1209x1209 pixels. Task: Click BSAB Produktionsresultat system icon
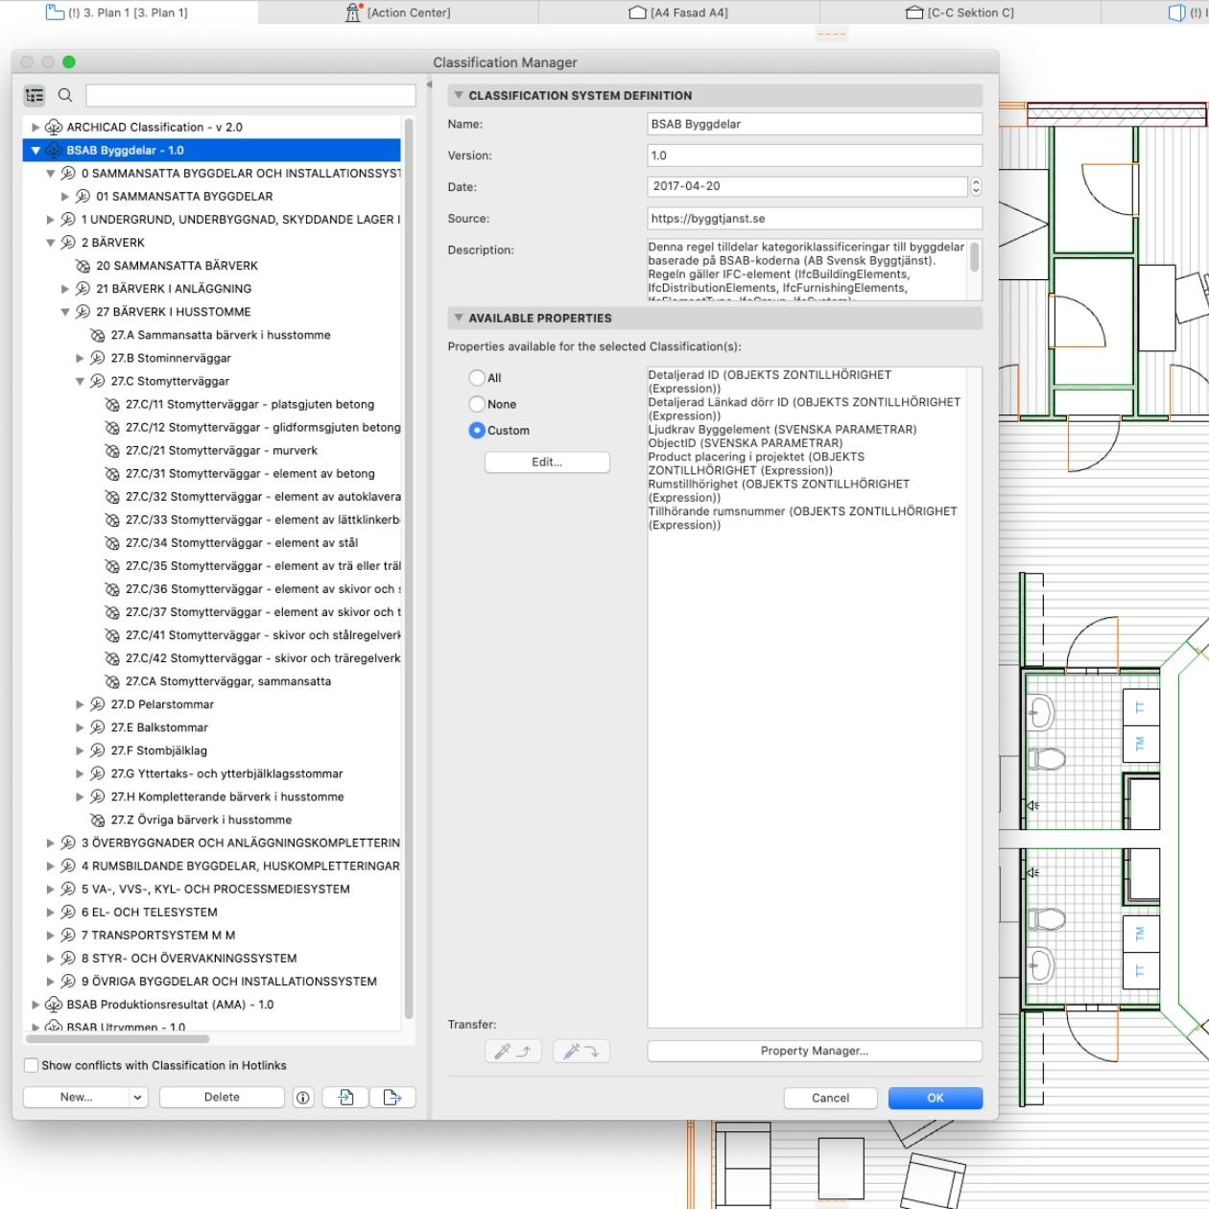(54, 1005)
